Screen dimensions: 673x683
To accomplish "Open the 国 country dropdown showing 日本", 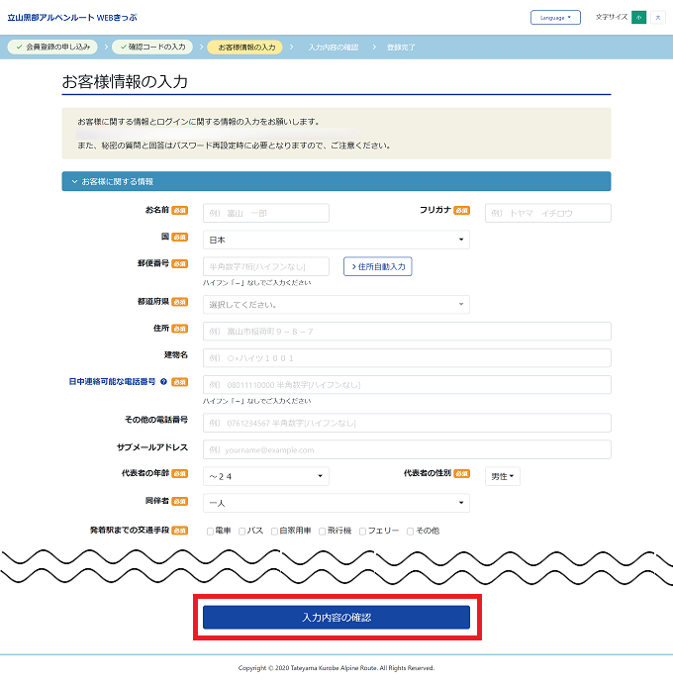I will pos(336,240).
